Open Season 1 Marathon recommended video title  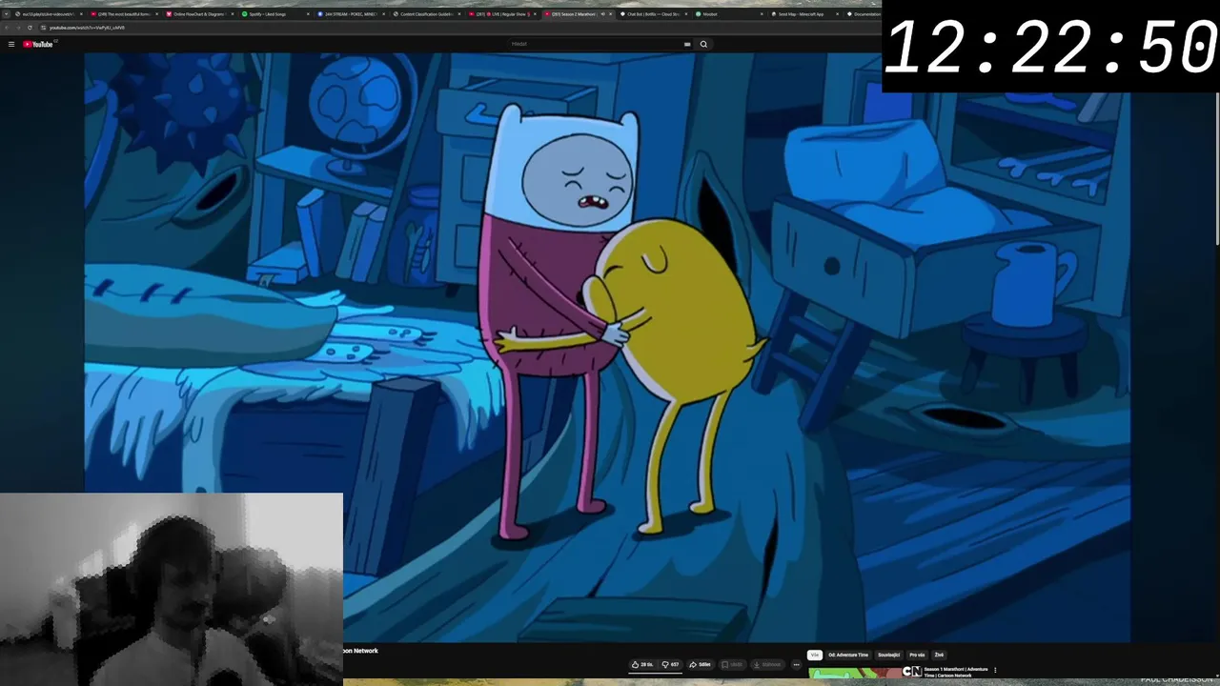click(x=956, y=672)
